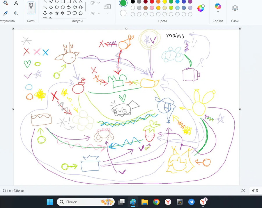This screenshot has height=208, width=262.
Task: Click the right-middle canvas selection handle
Action: pyautogui.click(x=240, y=110)
